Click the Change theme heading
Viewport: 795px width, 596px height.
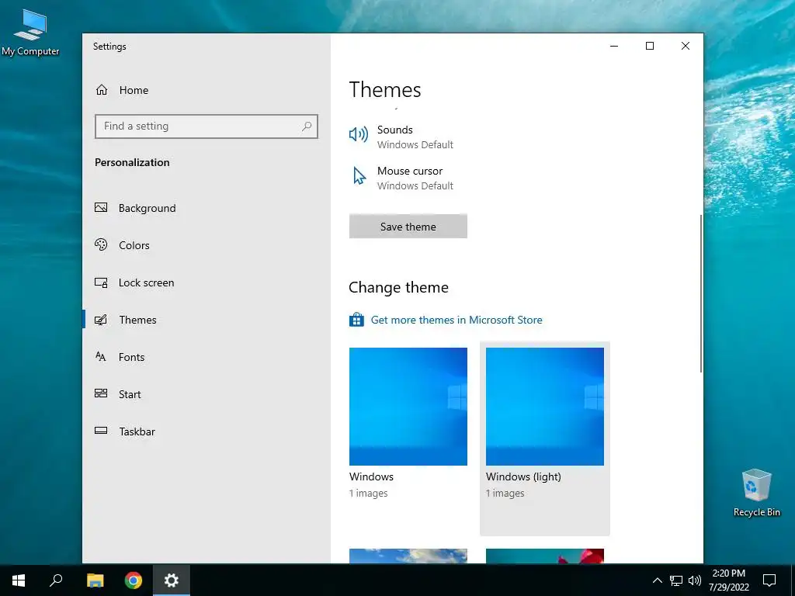coord(398,287)
